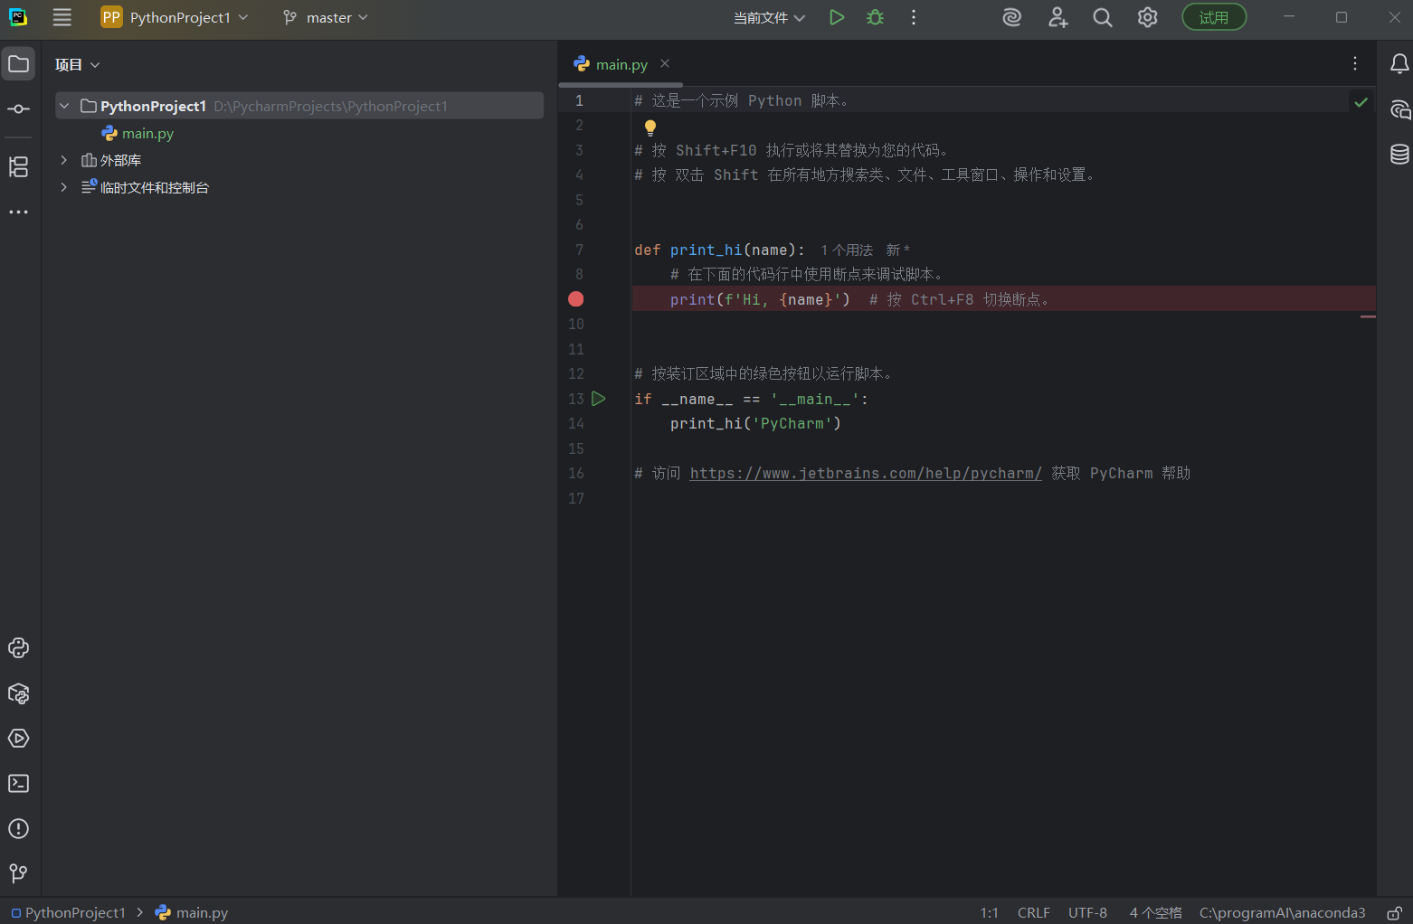Screen dimensions: 1413x924
Task: Click the error stripe mark beside line 9
Action: [1368, 316]
